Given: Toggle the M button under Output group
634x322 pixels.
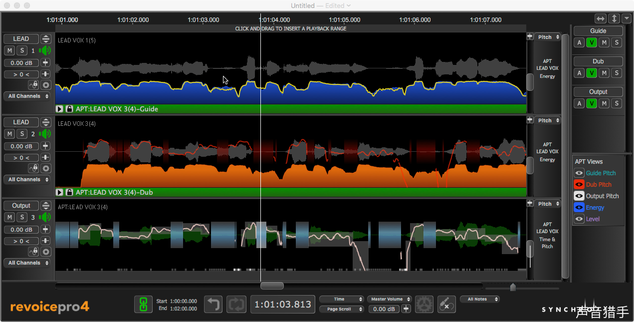Looking at the screenshot, I should coord(604,104).
